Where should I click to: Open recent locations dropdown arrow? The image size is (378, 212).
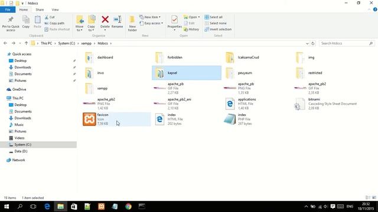click(x=20, y=44)
